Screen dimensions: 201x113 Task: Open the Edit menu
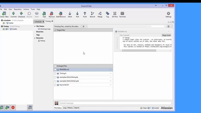(5, 9)
